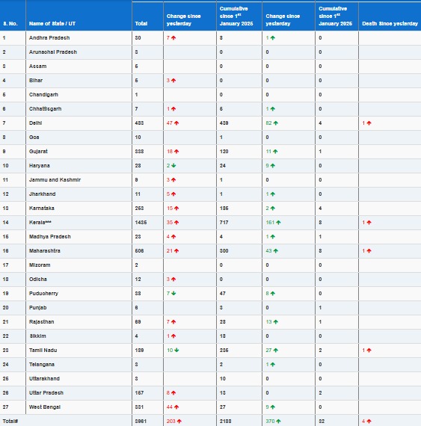Click Puducherry's green down arrow
This screenshot has height=426, width=421.
tap(173, 294)
